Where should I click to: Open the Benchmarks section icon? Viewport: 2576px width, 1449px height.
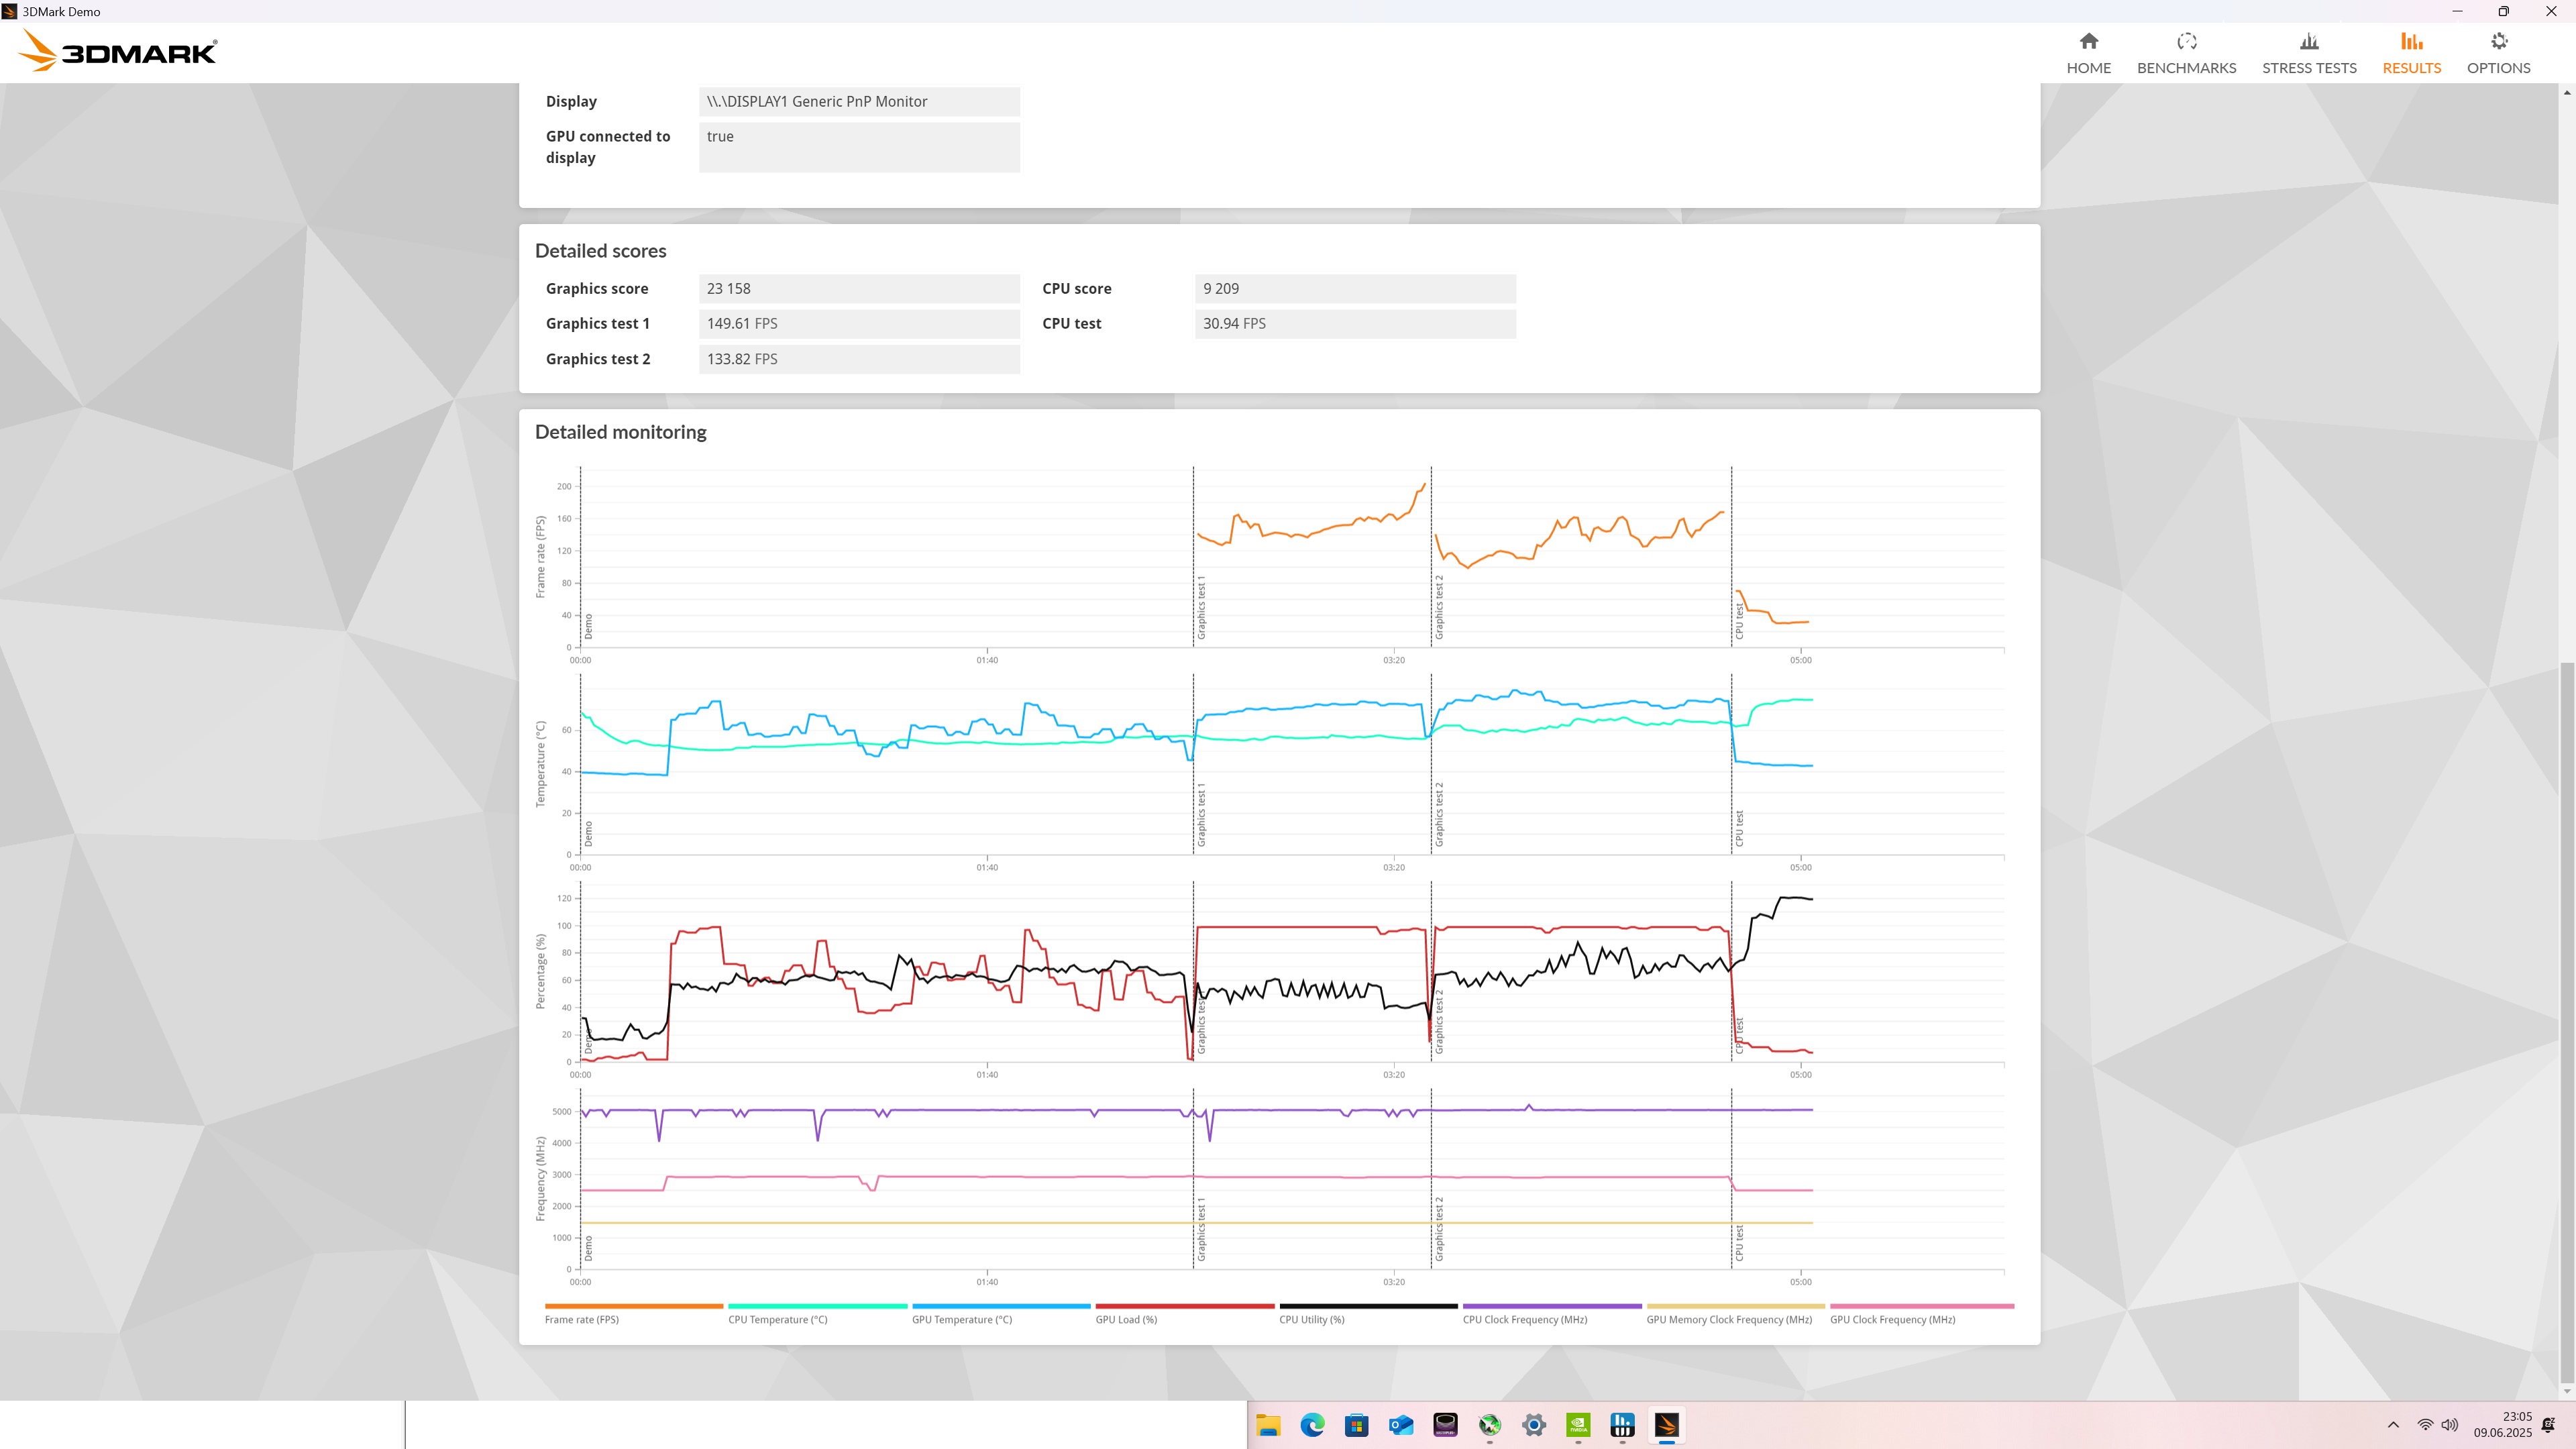[x=2186, y=42]
